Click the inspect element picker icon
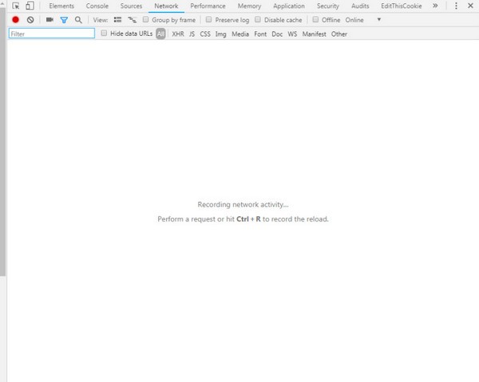Image resolution: width=479 pixels, height=382 pixels. coord(15,6)
